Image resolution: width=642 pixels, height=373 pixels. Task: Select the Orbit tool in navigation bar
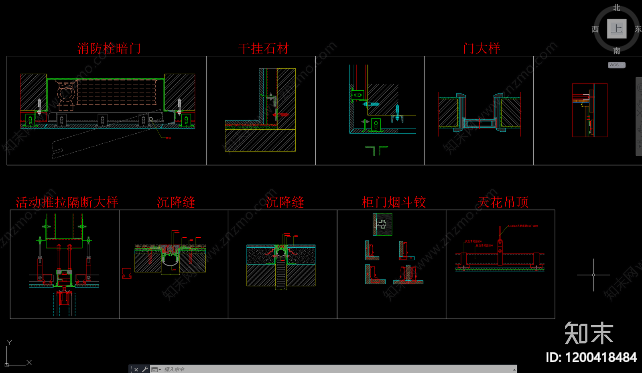tap(640, 129)
